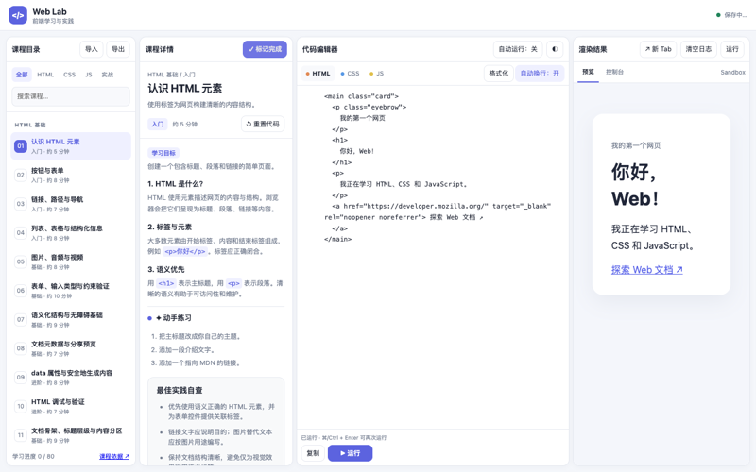756x472 pixels.
Task: Select HTML filter in course catalog
Action: tap(45, 75)
